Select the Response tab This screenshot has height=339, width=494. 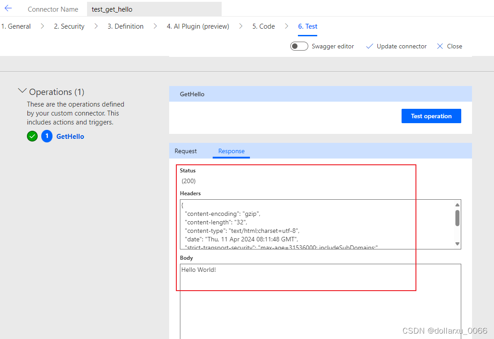point(231,151)
